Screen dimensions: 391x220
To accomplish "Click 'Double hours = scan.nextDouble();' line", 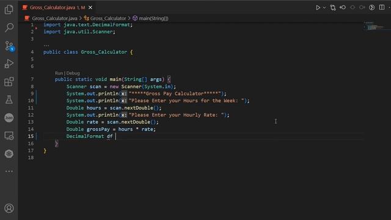I will [x=114, y=108].
